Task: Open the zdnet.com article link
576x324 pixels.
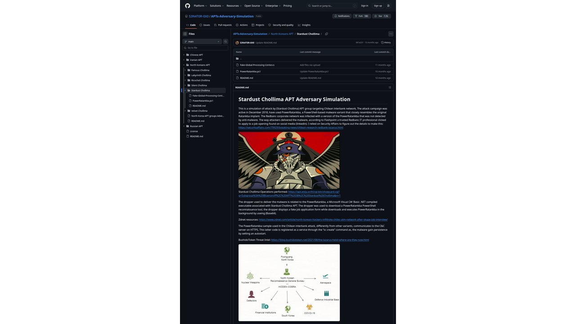Action: (x=323, y=220)
